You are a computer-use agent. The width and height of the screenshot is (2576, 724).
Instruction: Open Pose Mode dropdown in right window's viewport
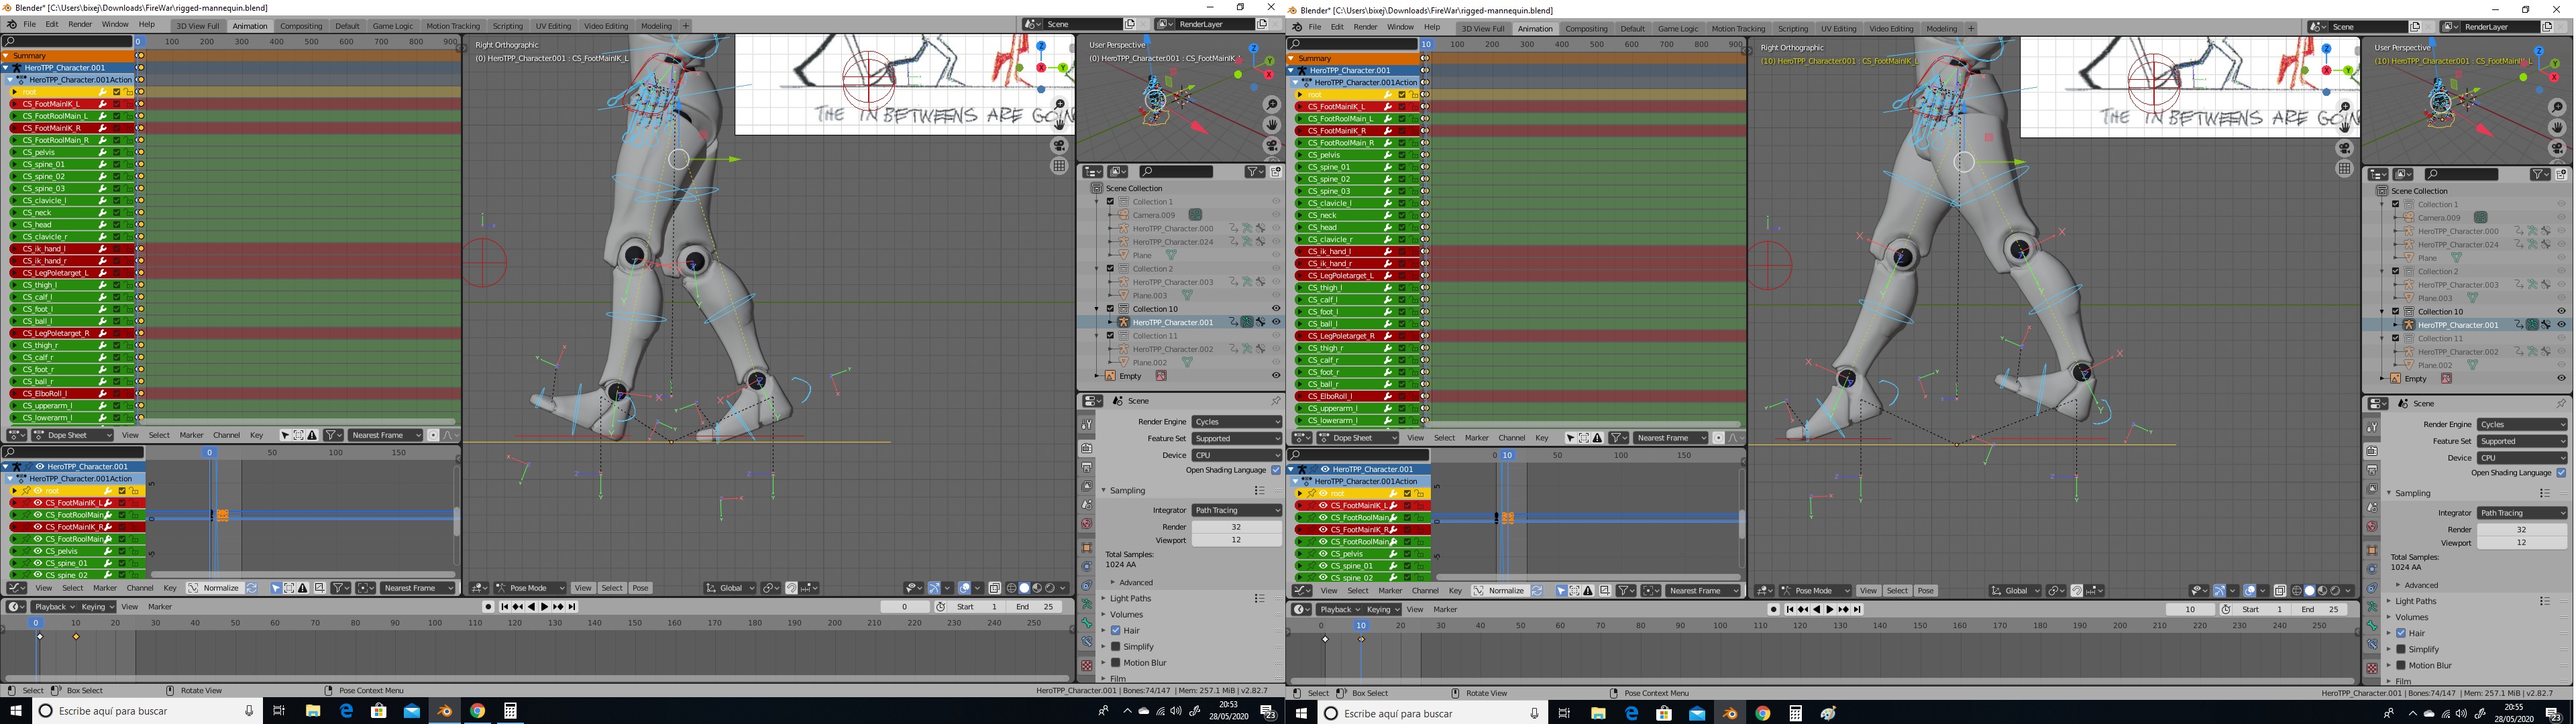pyautogui.click(x=1814, y=591)
